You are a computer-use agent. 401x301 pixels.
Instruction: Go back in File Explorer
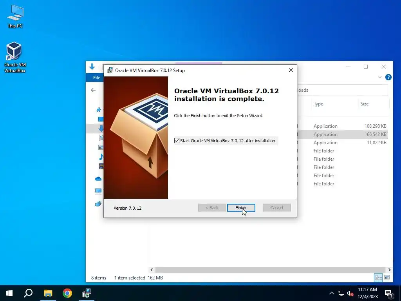[x=93, y=90]
